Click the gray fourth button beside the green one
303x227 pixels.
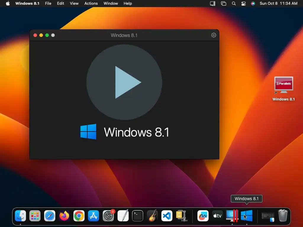click(53, 35)
